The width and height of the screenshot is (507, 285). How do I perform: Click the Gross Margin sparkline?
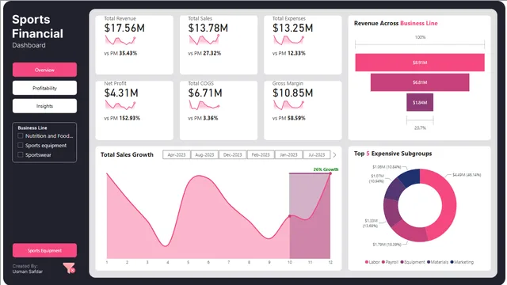288,105
